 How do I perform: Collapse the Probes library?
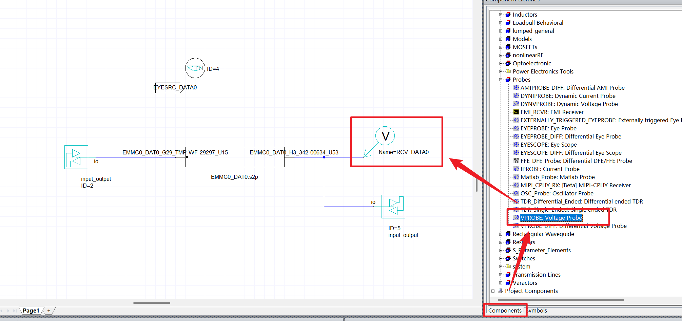(501, 80)
